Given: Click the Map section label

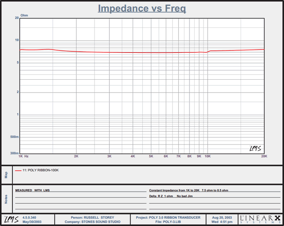Looking at the screenshot, I should coord(6,175).
